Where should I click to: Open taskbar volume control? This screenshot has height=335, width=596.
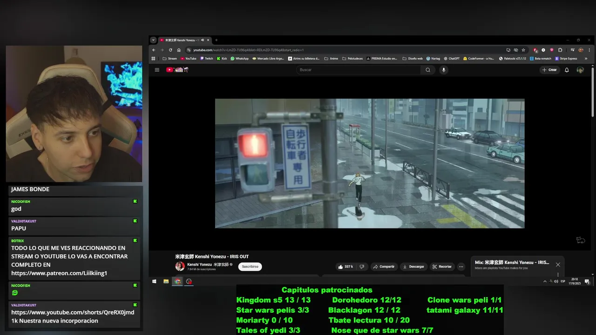[x=556, y=281]
